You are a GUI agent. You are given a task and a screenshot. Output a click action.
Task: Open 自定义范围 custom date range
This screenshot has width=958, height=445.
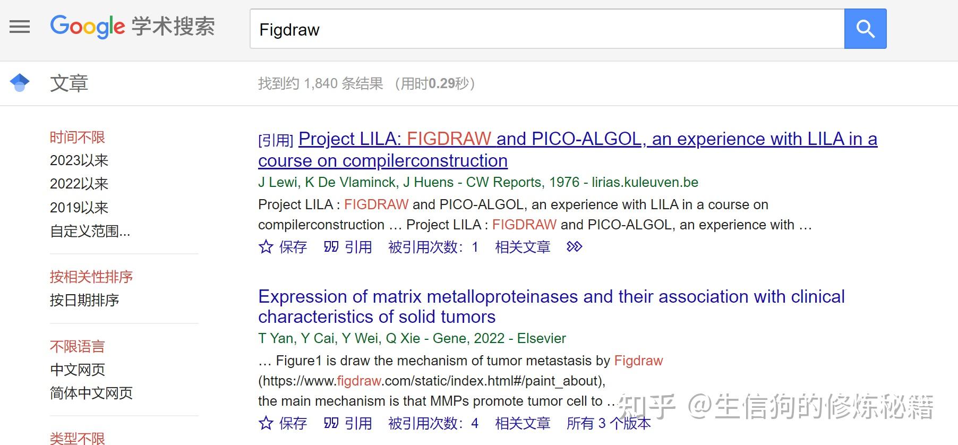click(x=90, y=232)
